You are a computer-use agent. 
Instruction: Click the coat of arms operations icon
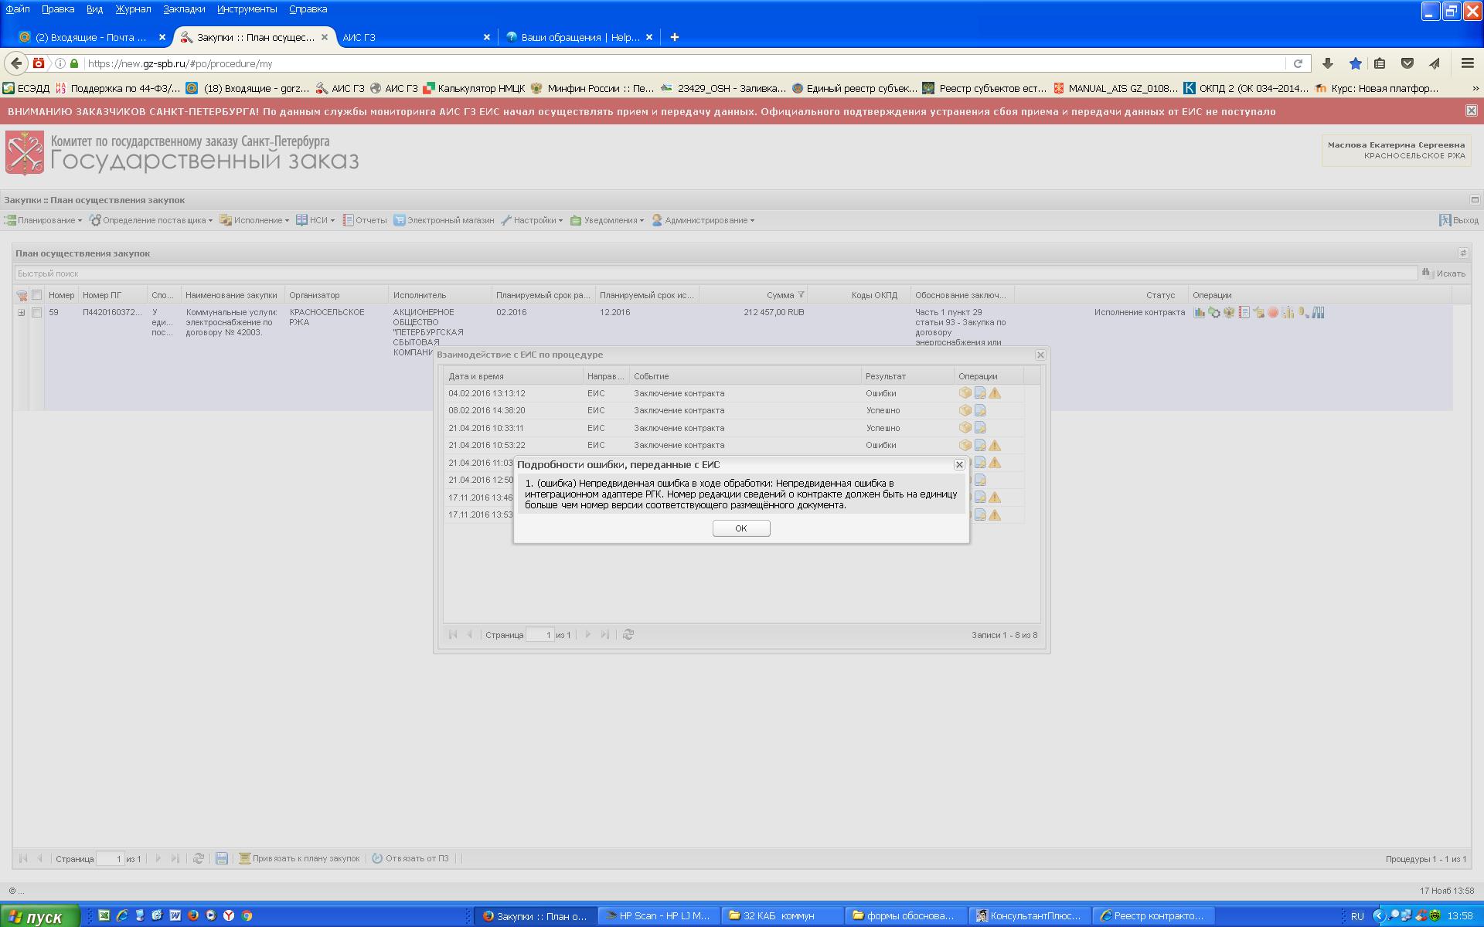point(1228,312)
